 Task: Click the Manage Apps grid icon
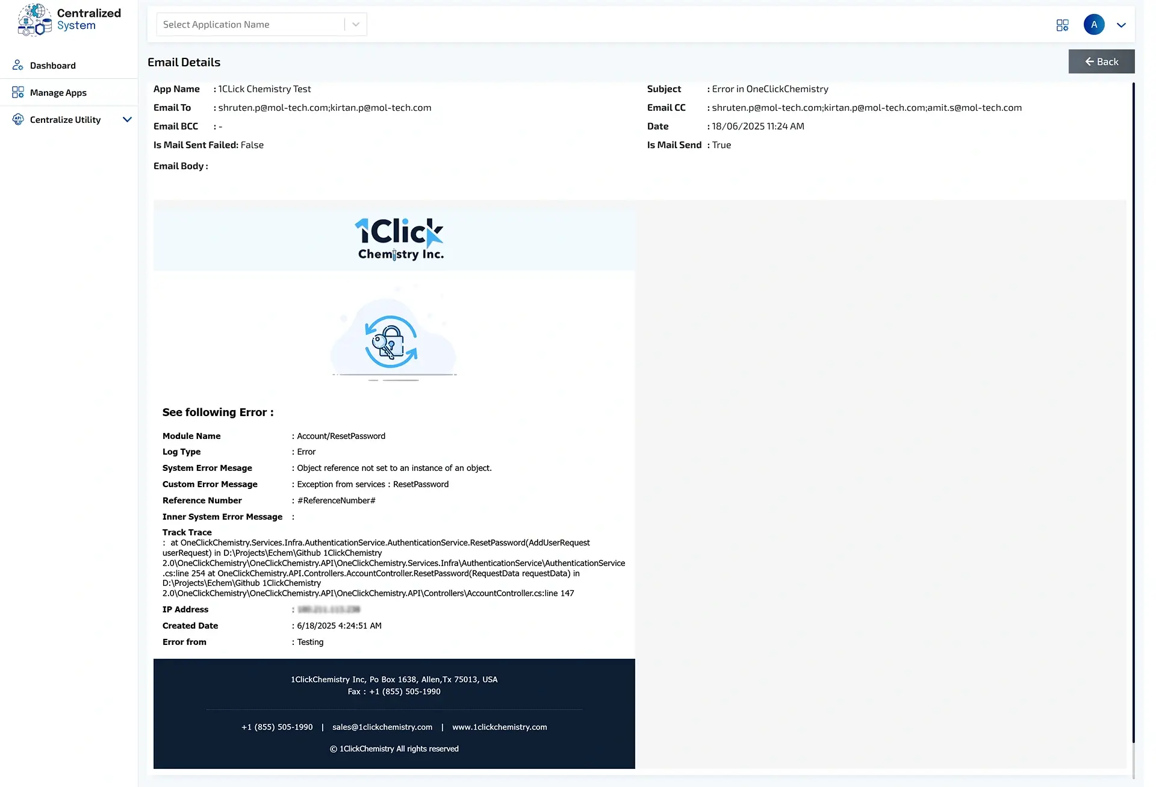18,92
